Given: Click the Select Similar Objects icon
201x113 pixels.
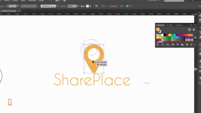Looking at the screenshot, I should click(x=127, y=6).
